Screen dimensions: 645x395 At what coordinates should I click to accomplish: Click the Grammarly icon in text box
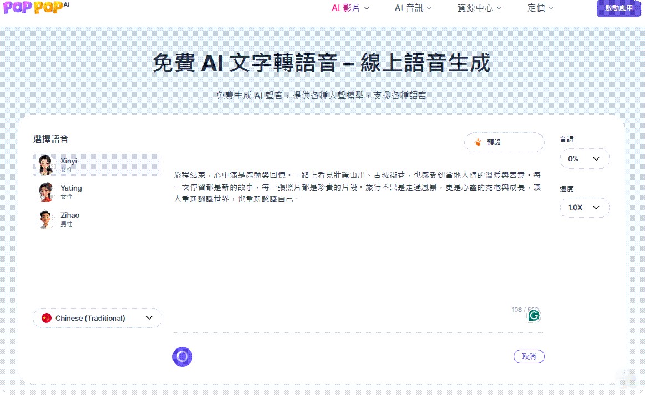coord(534,316)
